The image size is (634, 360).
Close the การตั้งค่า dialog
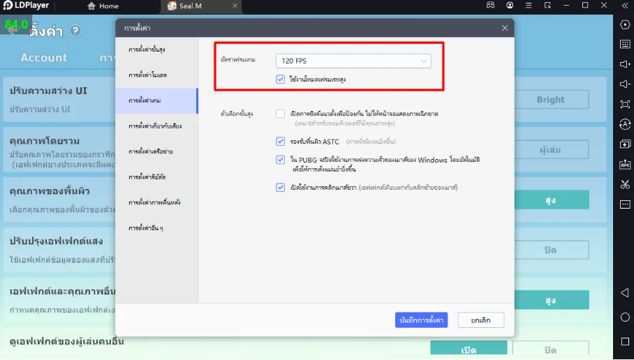505,28
